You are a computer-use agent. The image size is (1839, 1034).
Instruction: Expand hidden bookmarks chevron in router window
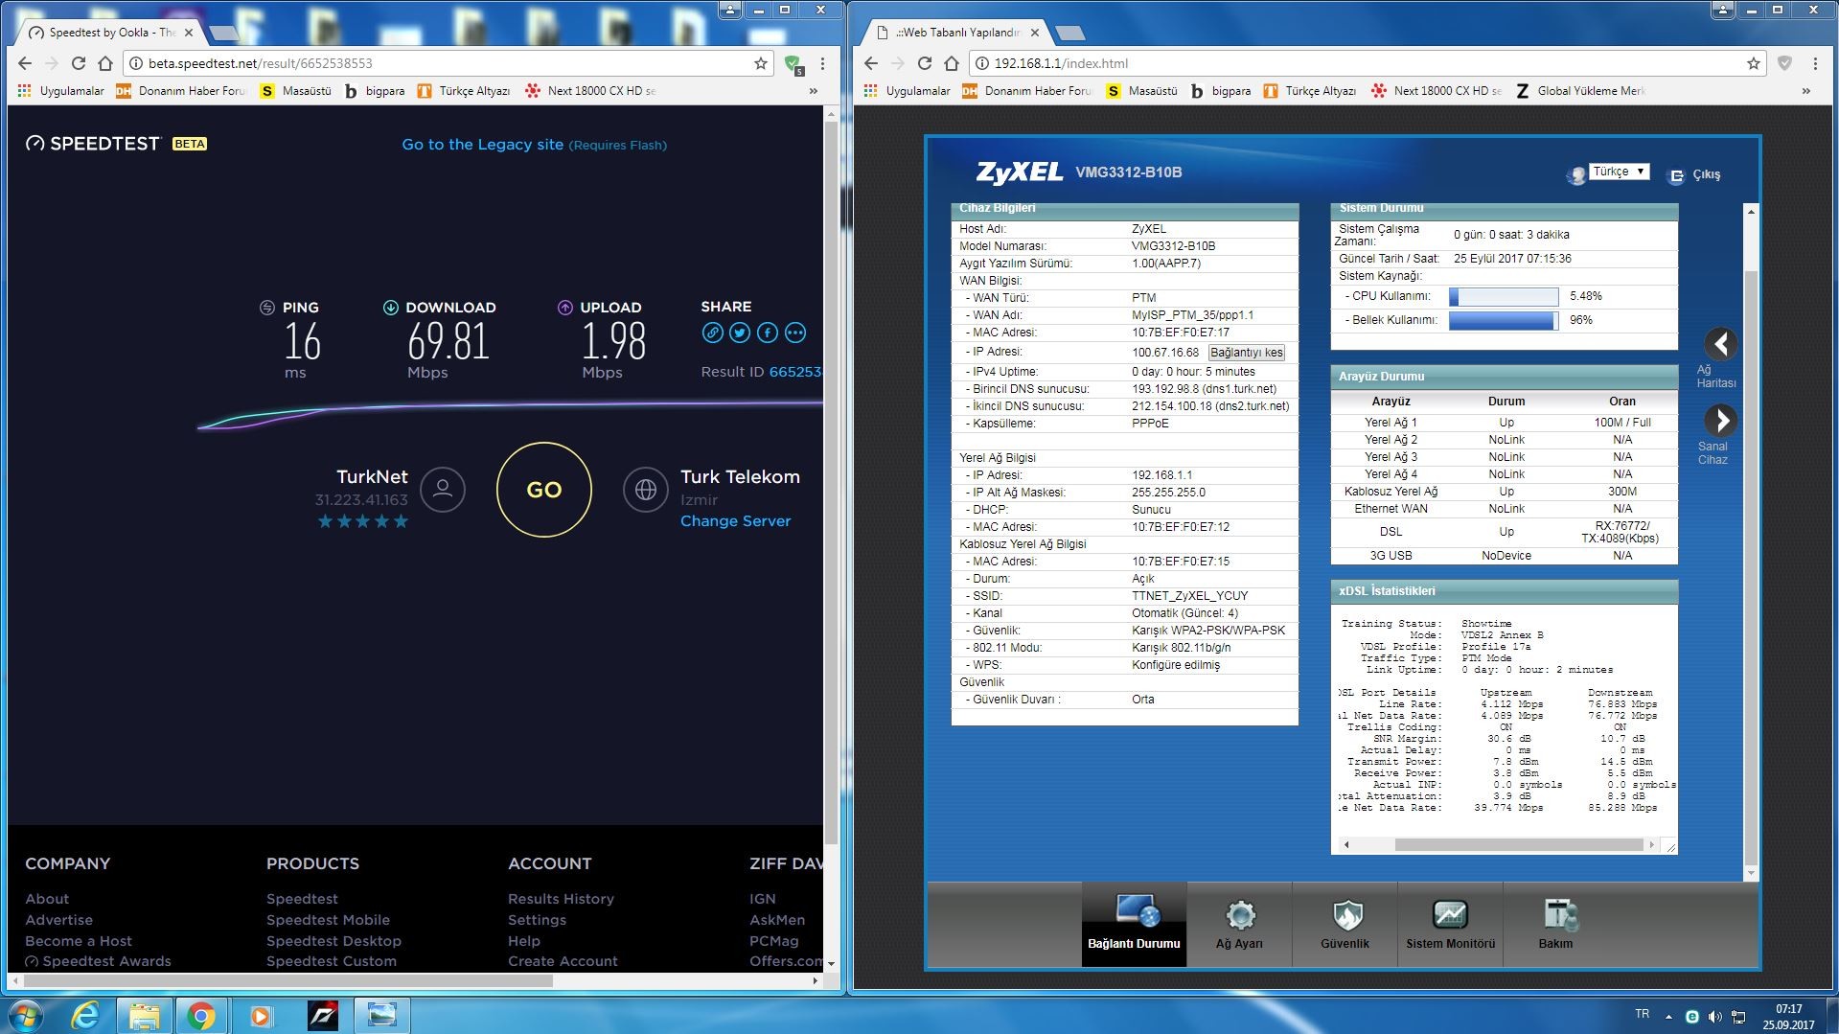[1806, 91]
